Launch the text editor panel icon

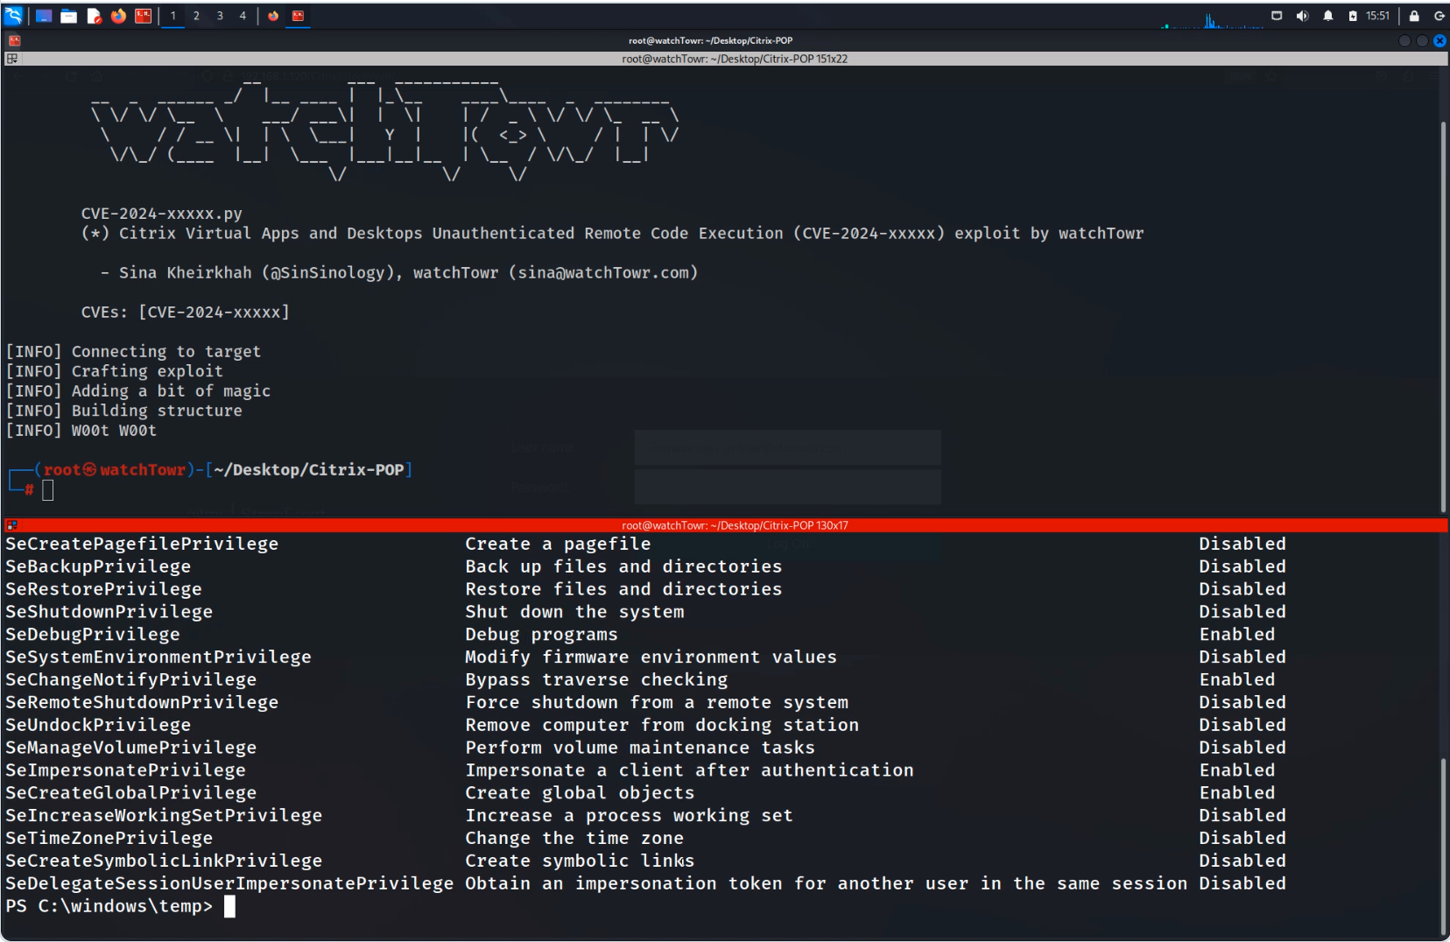[94, 16]
